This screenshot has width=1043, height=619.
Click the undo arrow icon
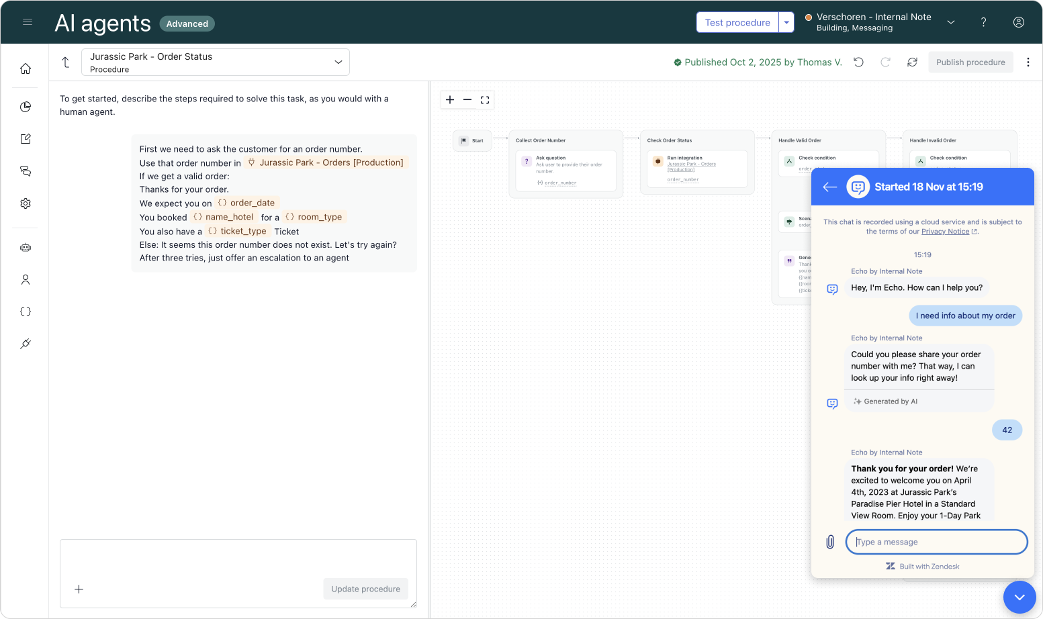[x=858, y=62]
